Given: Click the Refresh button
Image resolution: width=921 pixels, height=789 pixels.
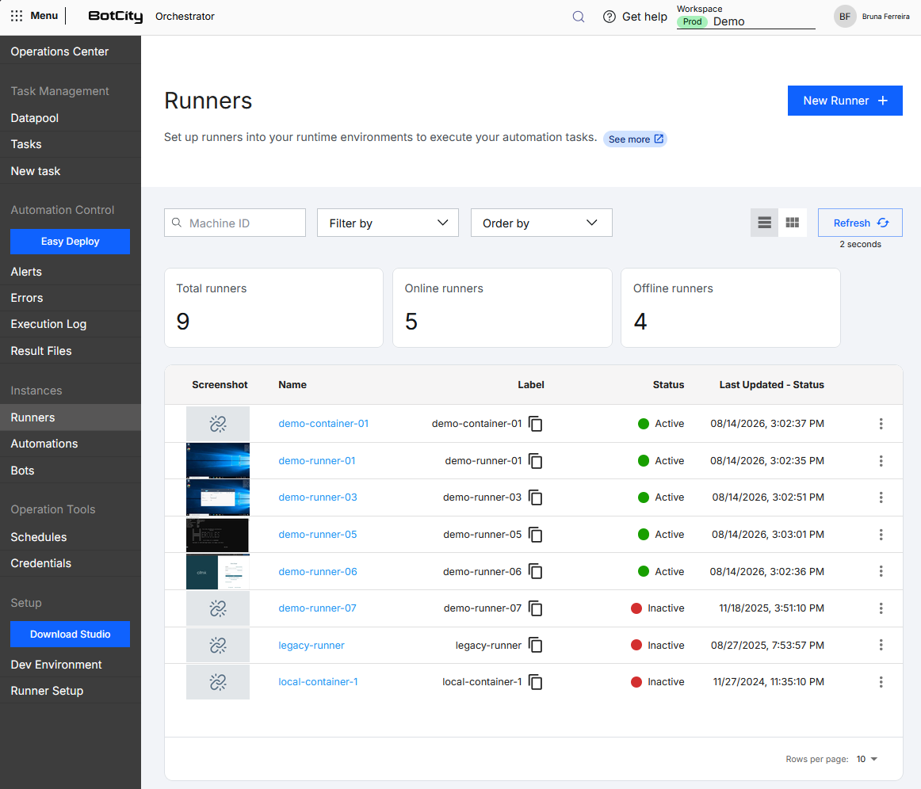Looking at the screenshot, I should click(860, 223).
